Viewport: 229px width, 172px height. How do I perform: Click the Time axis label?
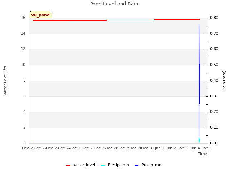[203, 154]
